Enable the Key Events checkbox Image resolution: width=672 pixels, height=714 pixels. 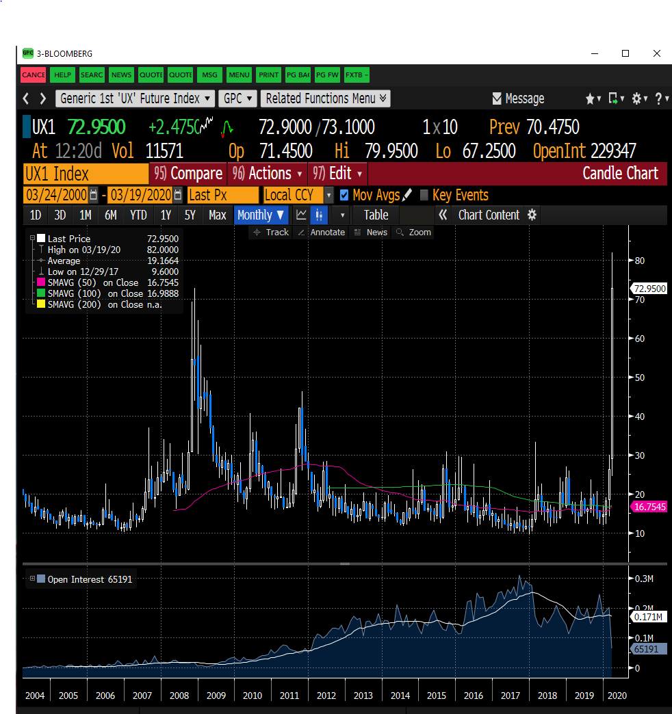point(424,196)
